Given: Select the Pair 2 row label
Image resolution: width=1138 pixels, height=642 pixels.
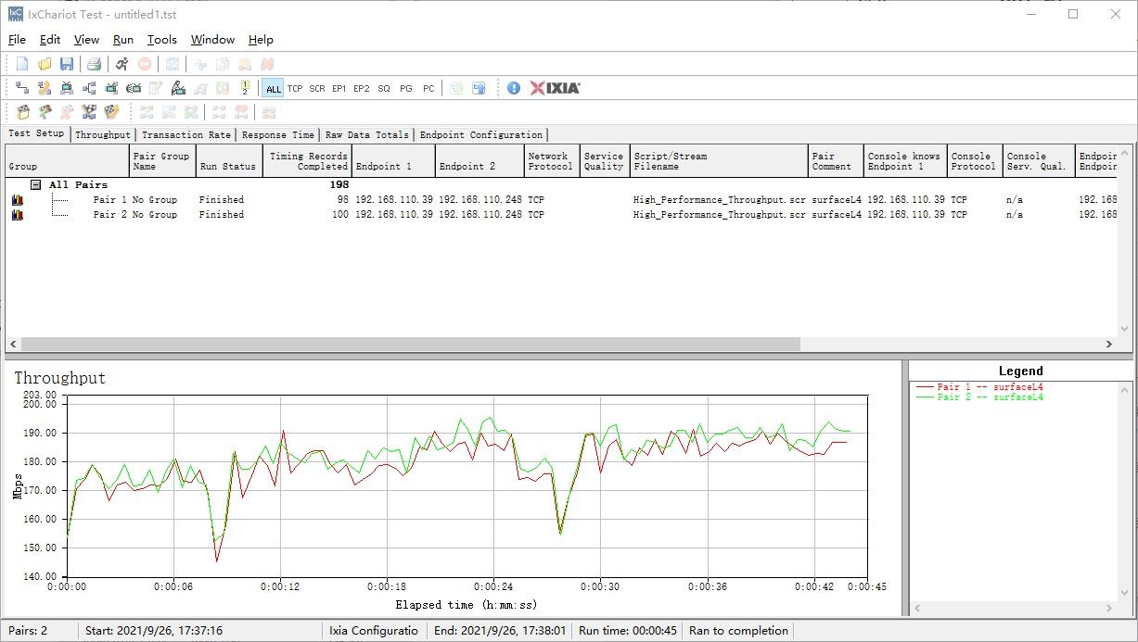Looking at the screenshot, I should click(x=110, y=215).
